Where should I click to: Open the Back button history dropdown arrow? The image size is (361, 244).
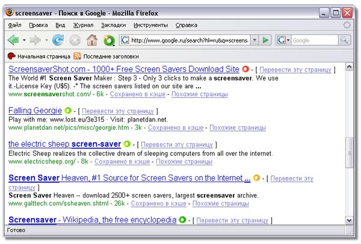tap(24, 40)
